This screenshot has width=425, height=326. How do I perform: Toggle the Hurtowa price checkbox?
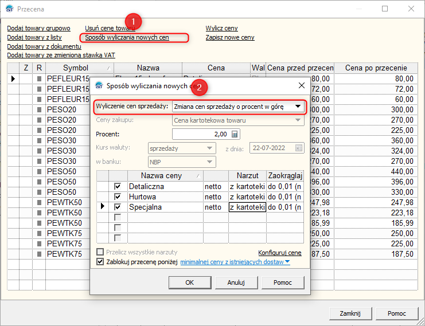118,197
